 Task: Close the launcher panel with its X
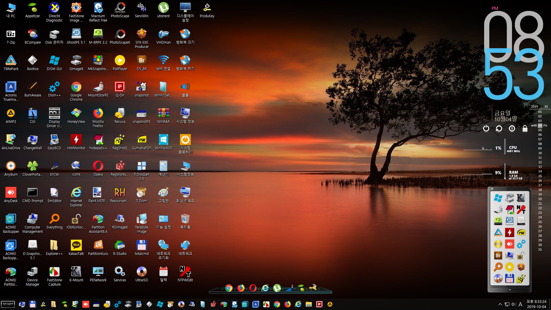point(492,189)
